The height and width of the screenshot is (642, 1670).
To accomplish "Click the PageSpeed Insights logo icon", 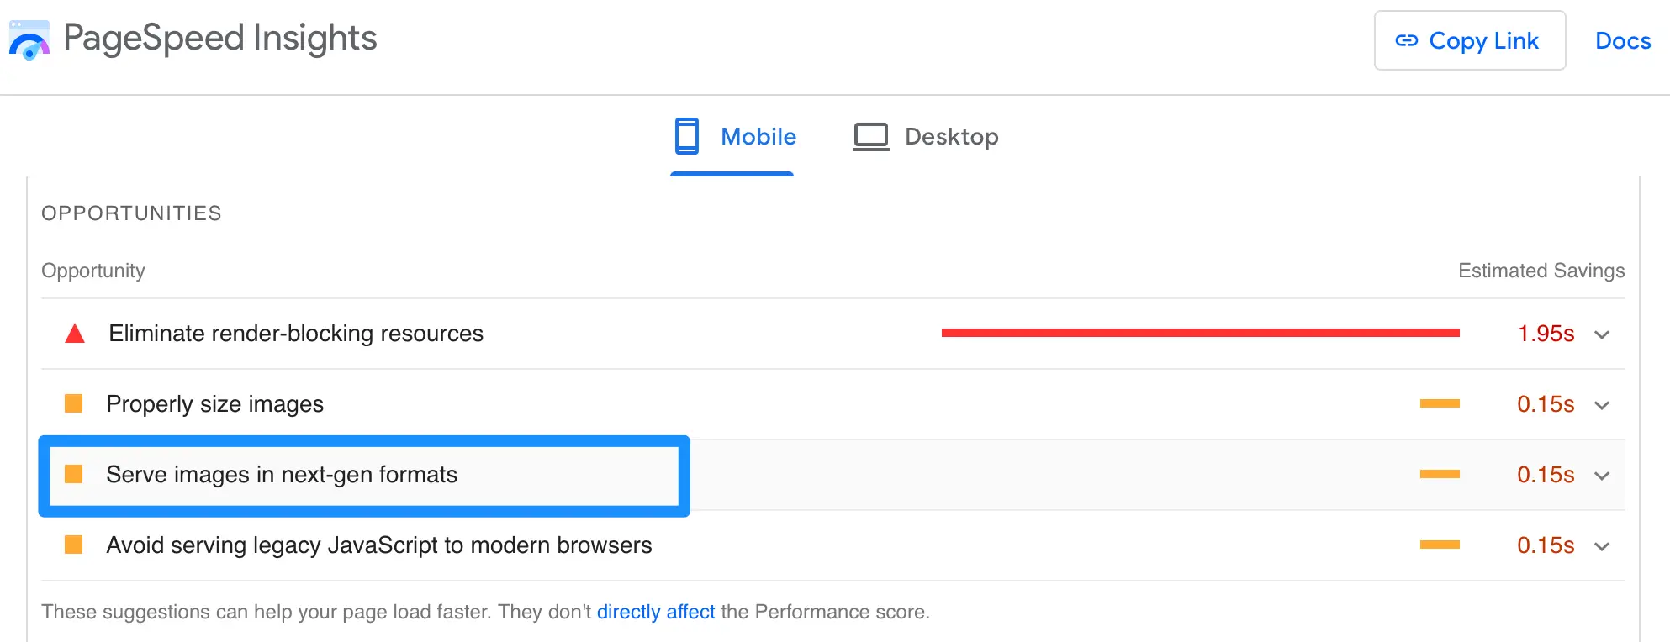I will click(29, 39).
